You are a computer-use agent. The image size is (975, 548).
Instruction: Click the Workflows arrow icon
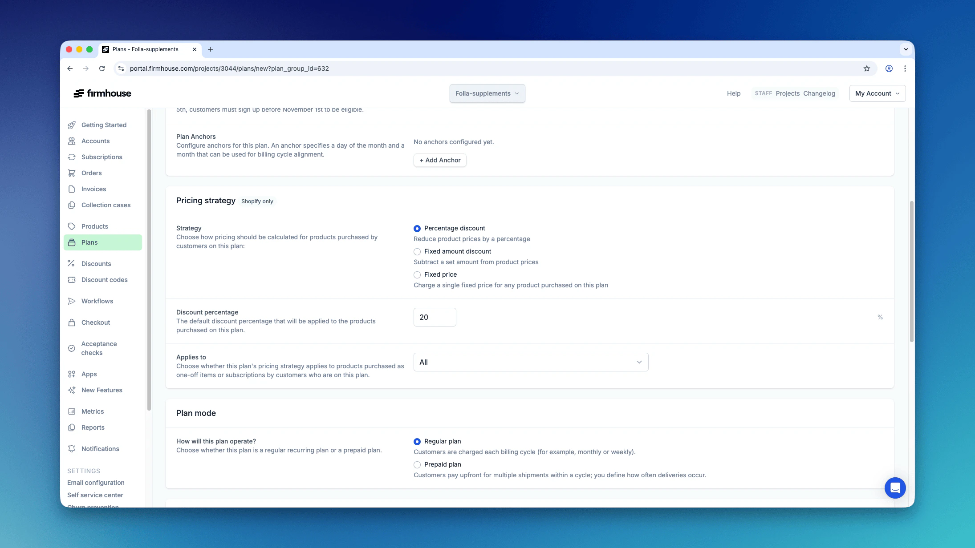[x=72, y=301]
